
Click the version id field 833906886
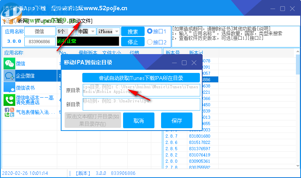pos(40,42)
